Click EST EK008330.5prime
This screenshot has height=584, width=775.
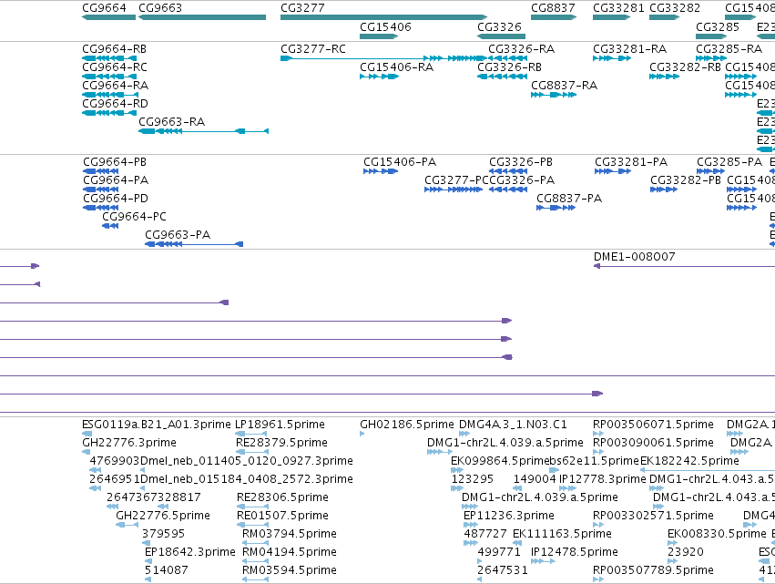pyautogui.click(x=718, y=534)
